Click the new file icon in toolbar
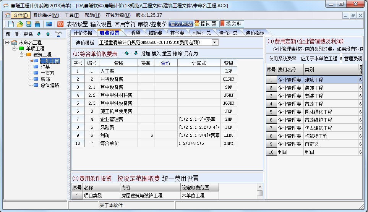Image resolution: width=368 pixels, height=212 pixels. [x=11, y=24]
